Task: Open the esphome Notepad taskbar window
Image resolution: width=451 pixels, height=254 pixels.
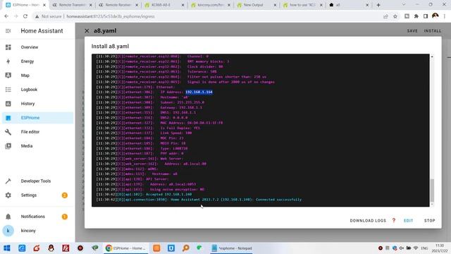Action: pyautogui.click(x=232, y=248)
